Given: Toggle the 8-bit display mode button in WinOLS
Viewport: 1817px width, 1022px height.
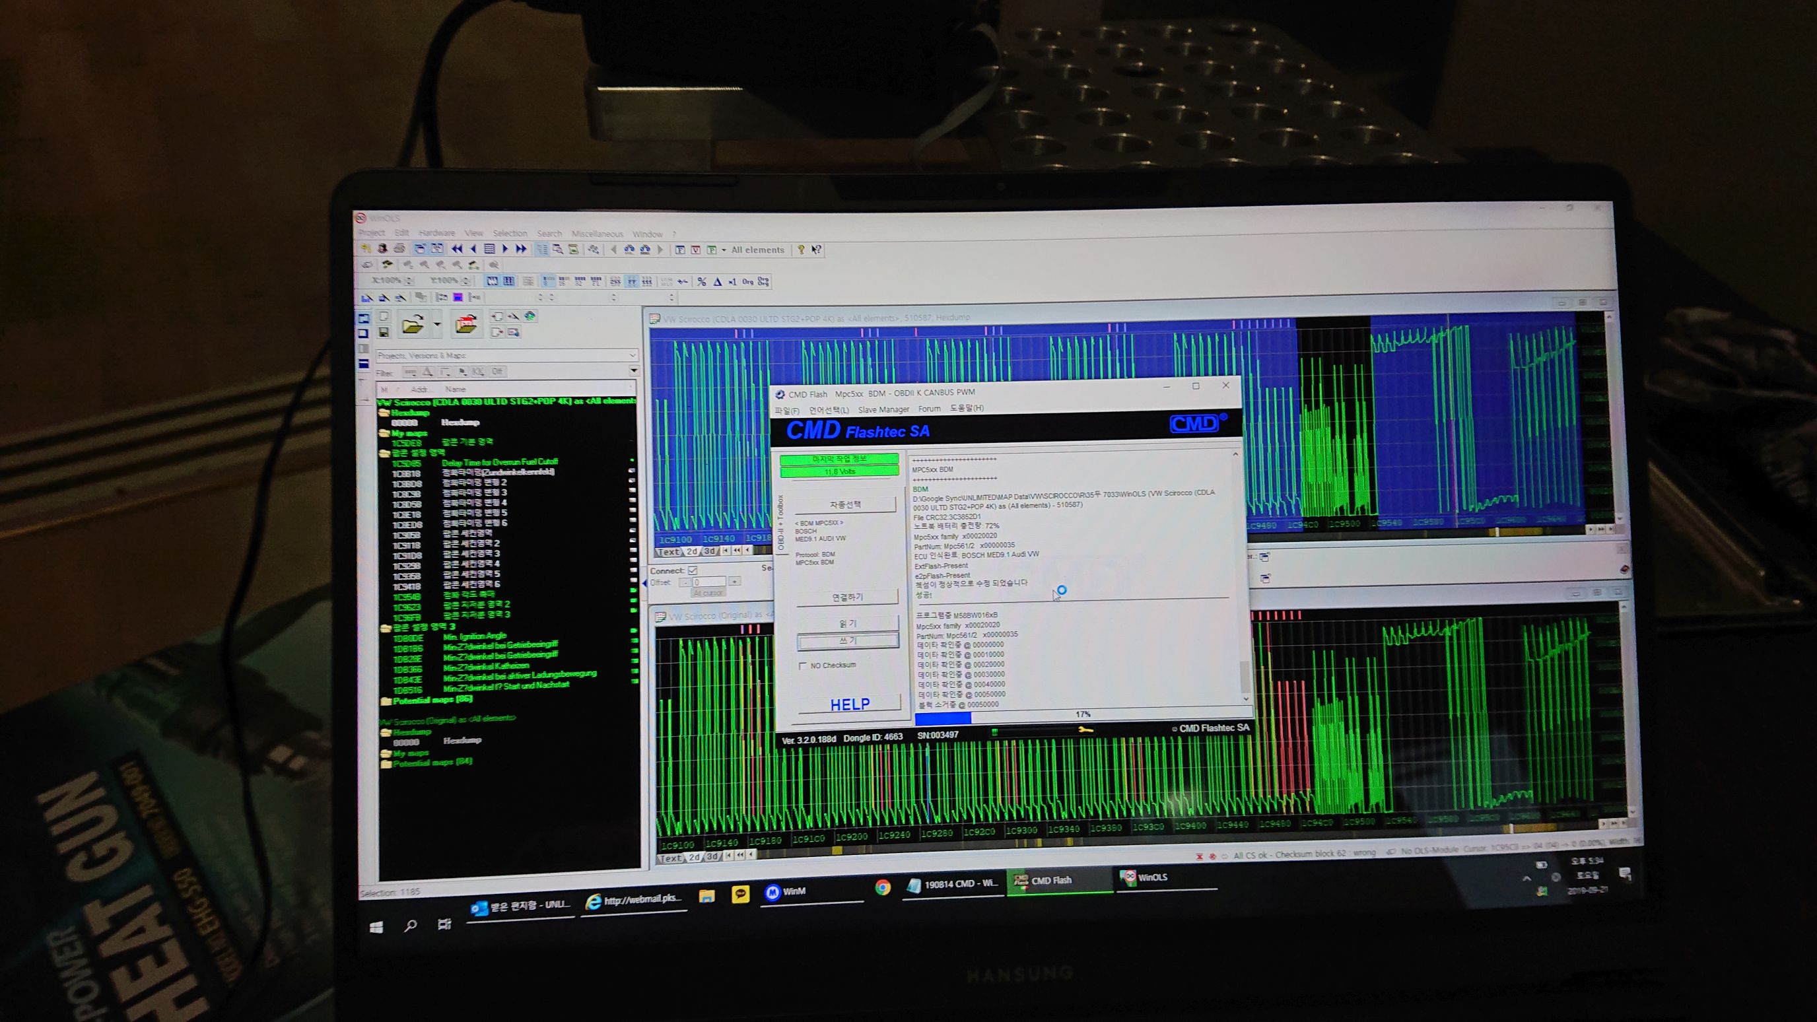Looking at the screenshot, I should [x=549, y=281].
